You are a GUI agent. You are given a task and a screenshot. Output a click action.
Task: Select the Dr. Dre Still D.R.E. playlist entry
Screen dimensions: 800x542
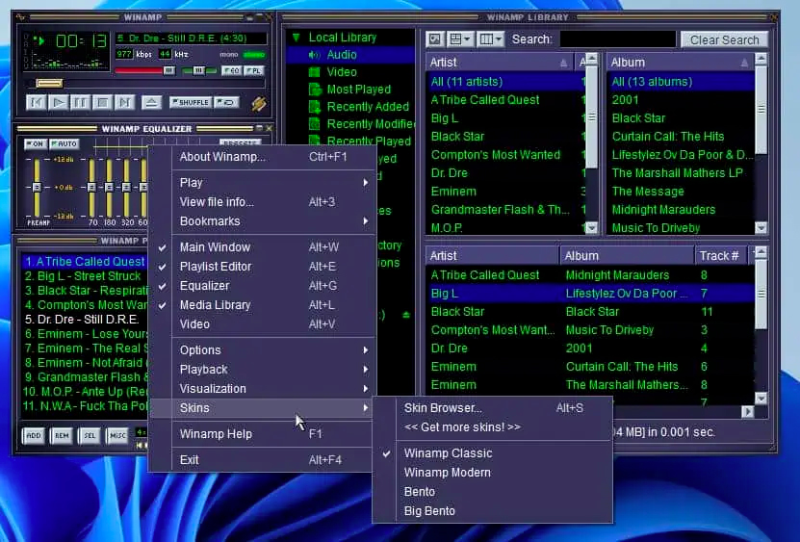[84, 320]
